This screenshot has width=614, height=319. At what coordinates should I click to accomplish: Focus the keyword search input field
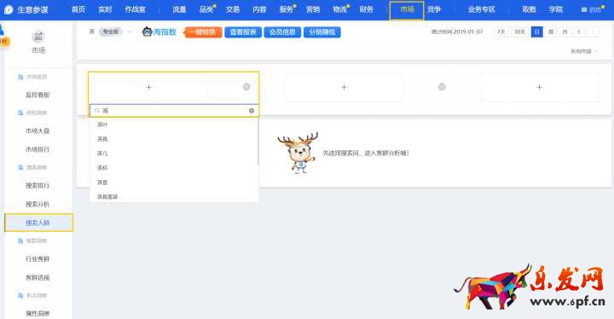174,111
